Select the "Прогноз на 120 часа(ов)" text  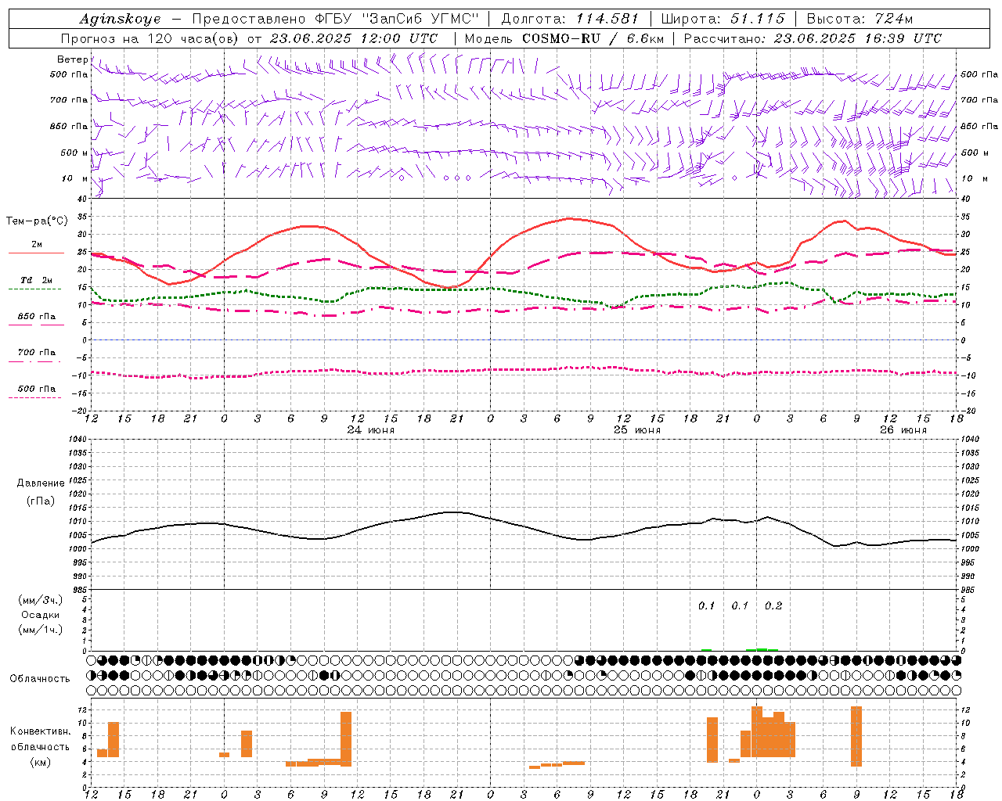click(151, 38)
